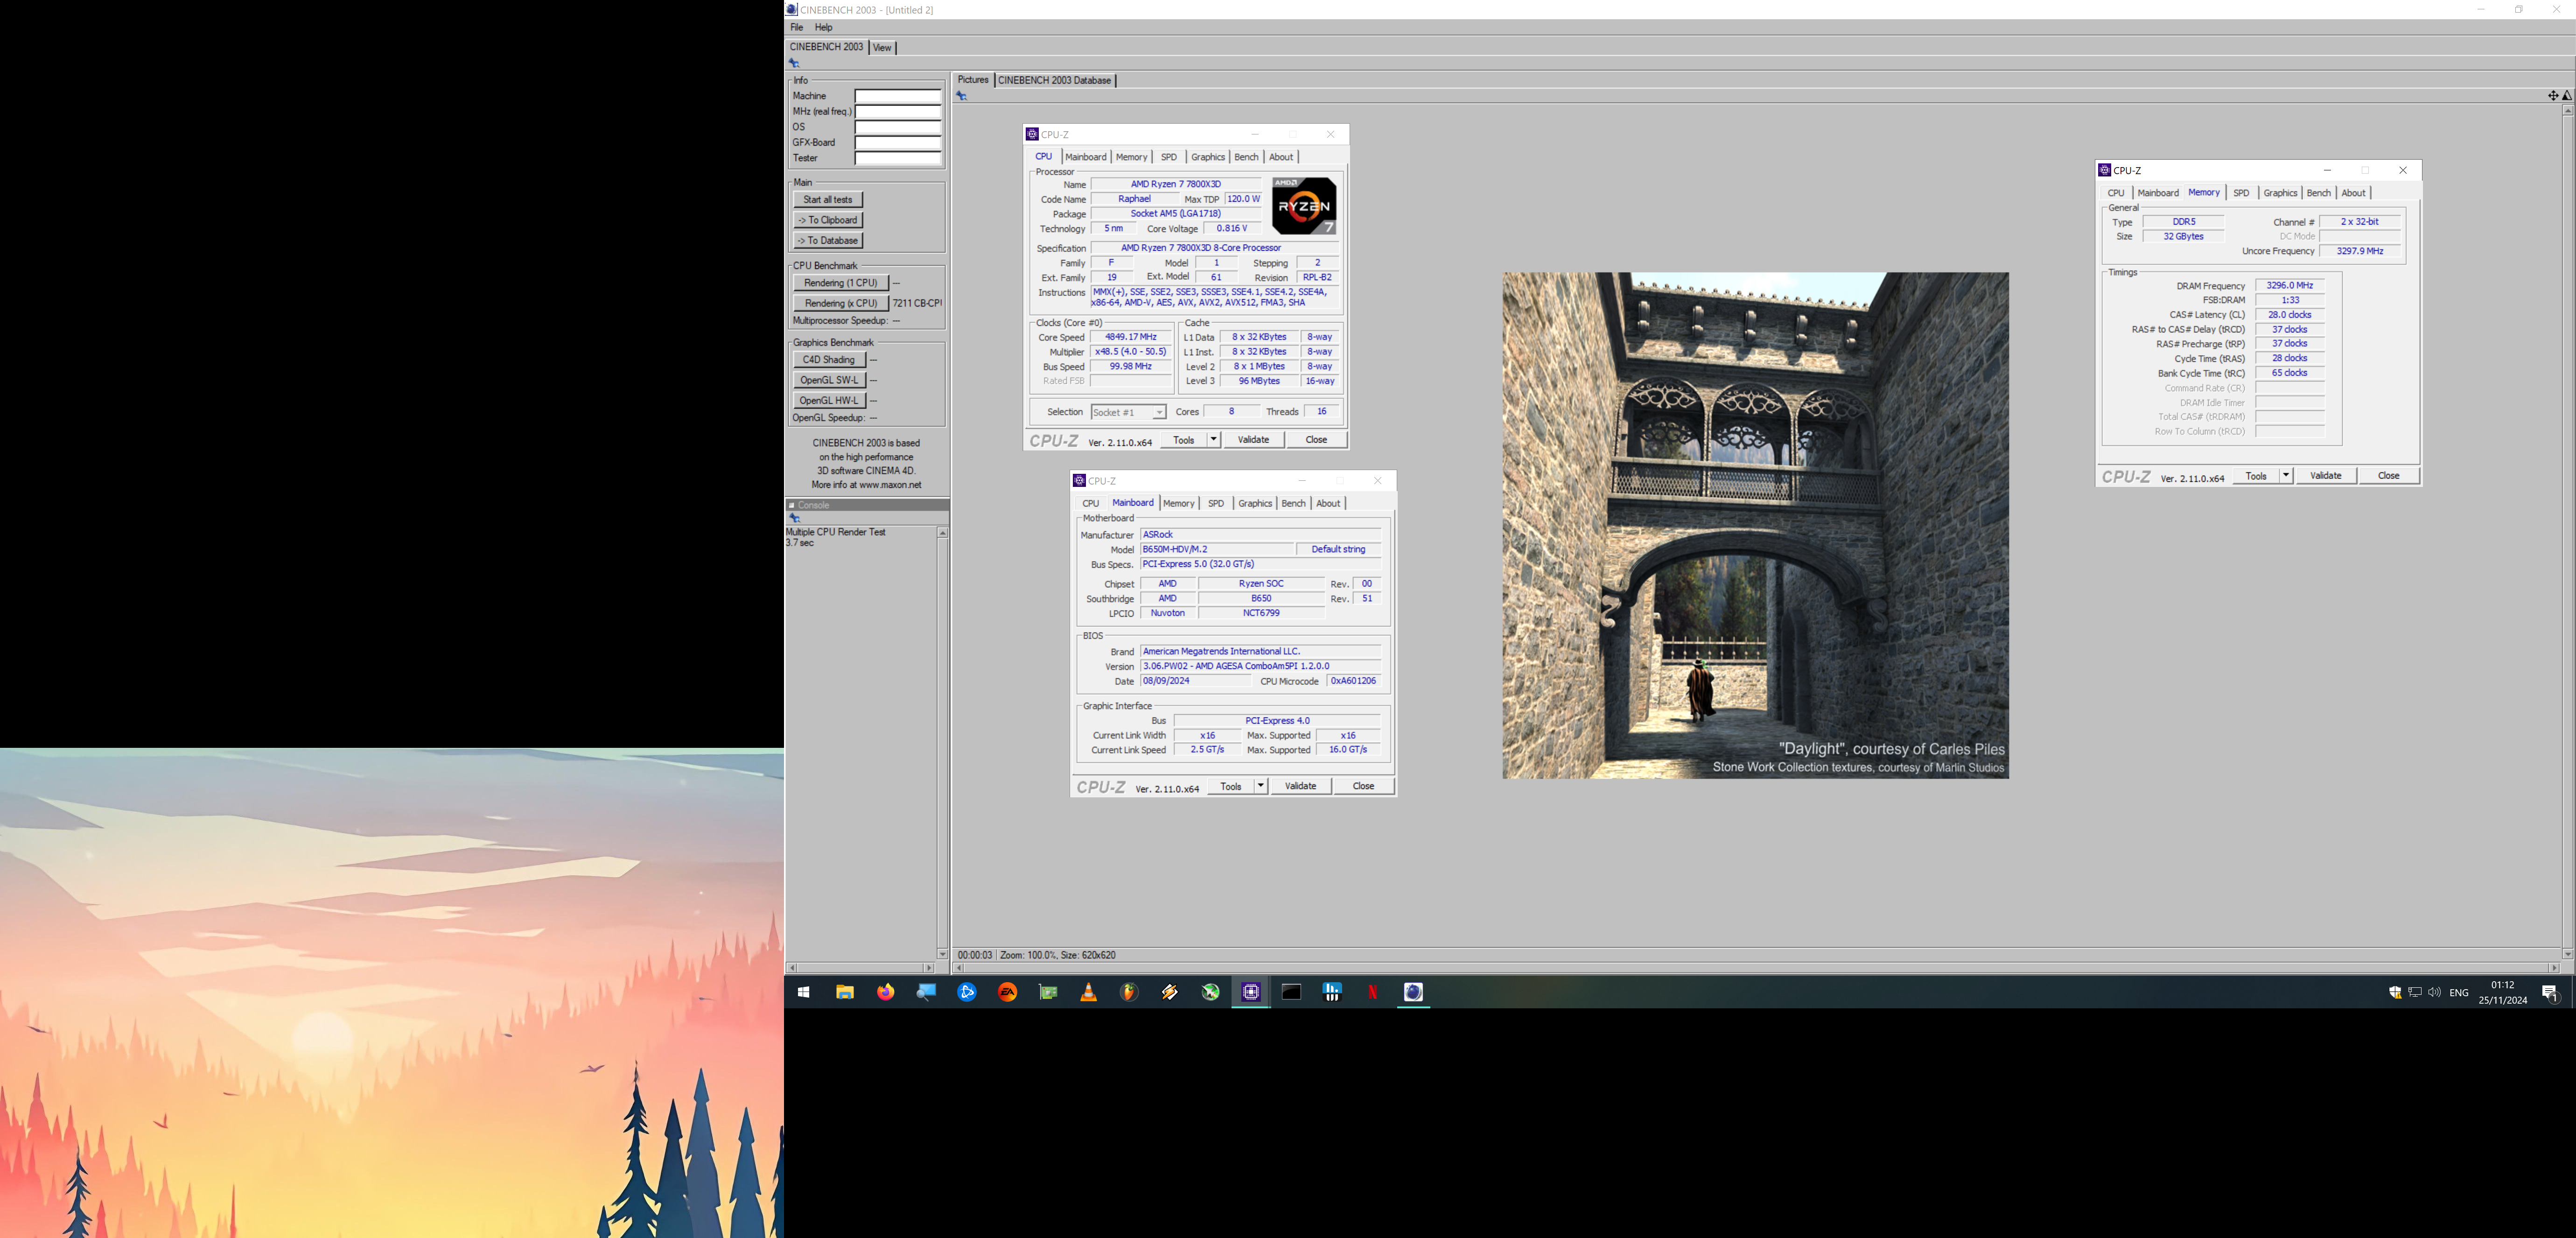Viewport: 2576px width, 1238px height.
Task: Open Bench tab in CPU-Z CPU window
Action: coord(1246,157)
